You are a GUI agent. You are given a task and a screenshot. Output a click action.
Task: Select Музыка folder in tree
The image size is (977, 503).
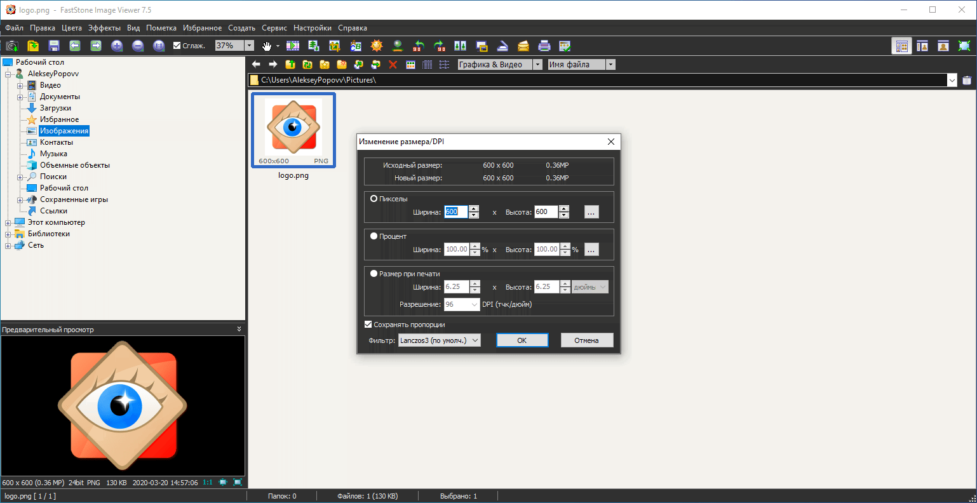coord(53,154)
